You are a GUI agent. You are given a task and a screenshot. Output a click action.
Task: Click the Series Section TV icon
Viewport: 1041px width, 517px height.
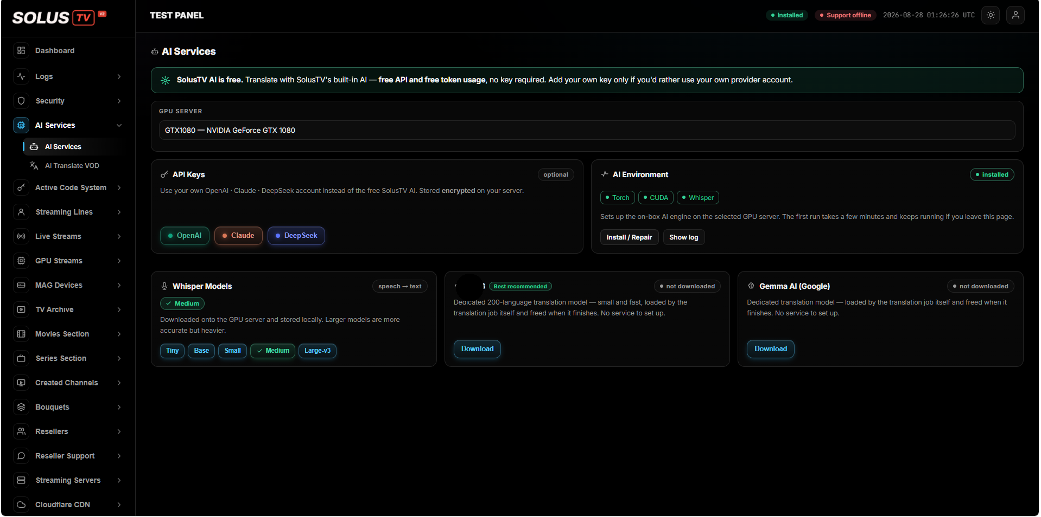tap(21, 358)
